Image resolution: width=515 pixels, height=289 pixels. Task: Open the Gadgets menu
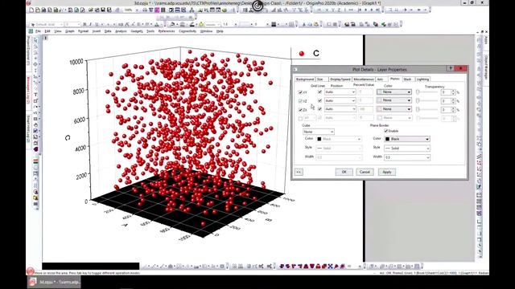[x=137, y=31]
